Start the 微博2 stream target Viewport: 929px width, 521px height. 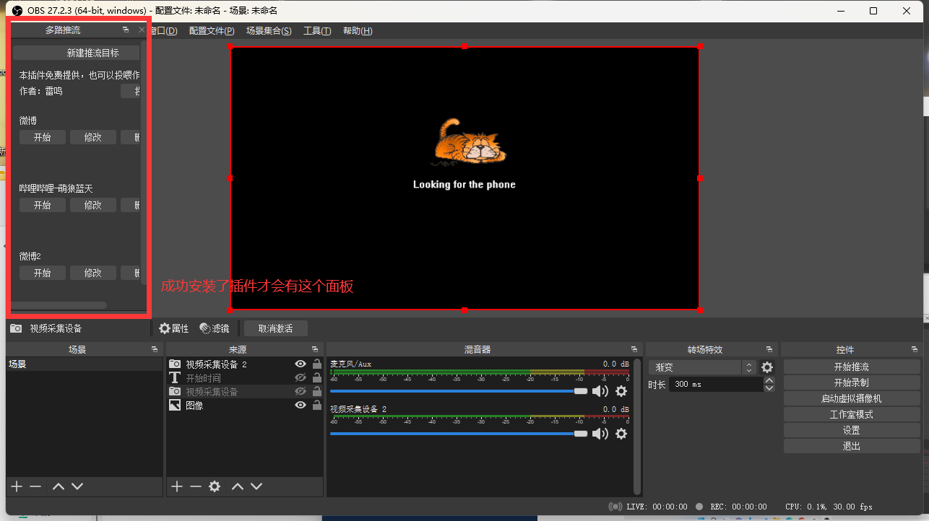pos(43,273)
